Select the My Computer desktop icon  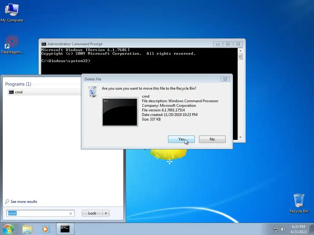12,13
